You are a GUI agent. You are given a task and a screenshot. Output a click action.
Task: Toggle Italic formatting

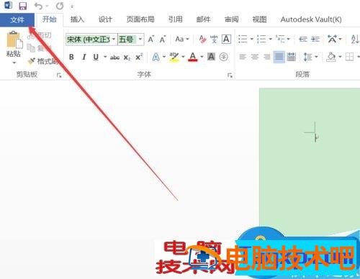tap(84, 57)
